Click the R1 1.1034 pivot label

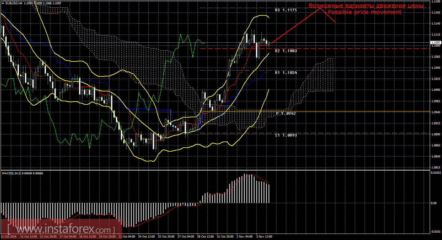(286, 73)
